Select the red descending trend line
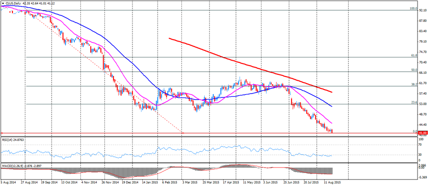 click(251, 65)
